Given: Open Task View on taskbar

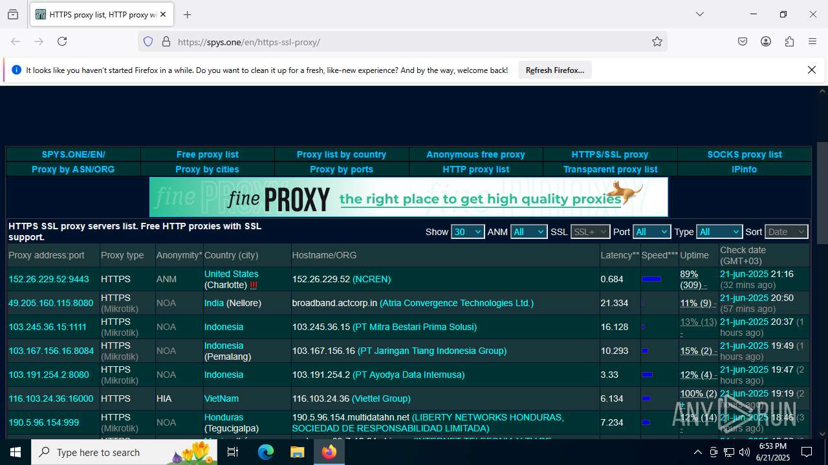Looking at the screenshot, I should tap(233, 452).
